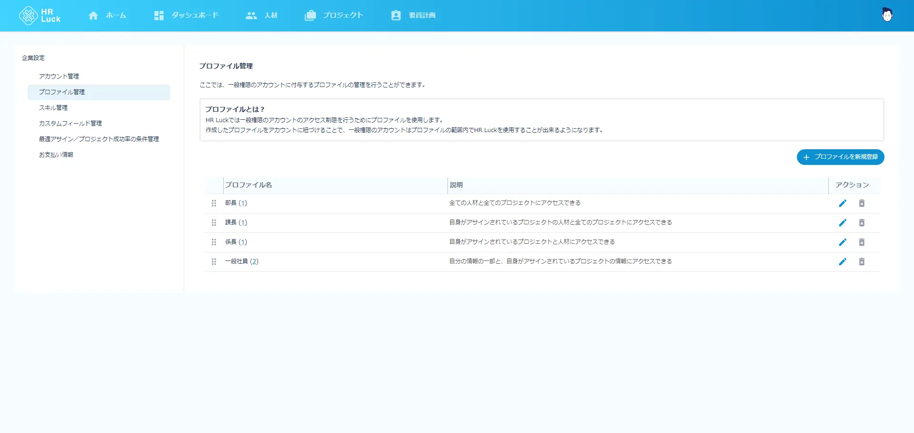
Task: Click the briefcase icon for プロジェクト
Action: 310,16
